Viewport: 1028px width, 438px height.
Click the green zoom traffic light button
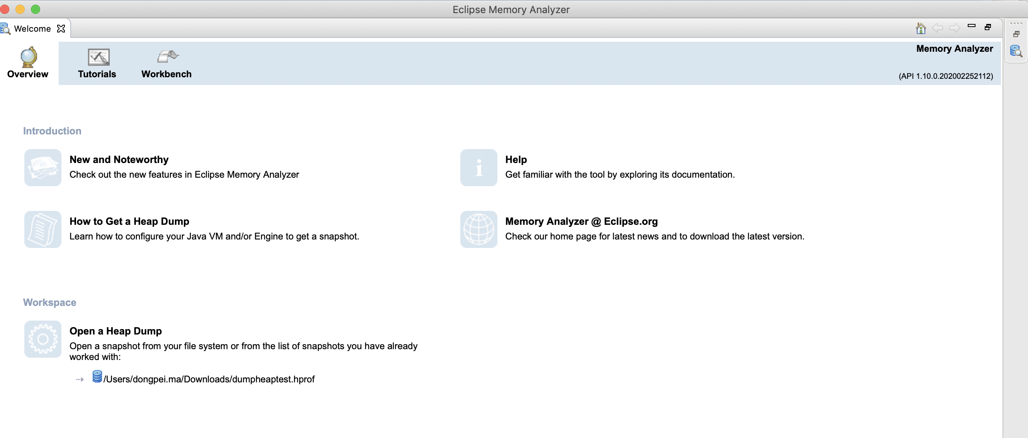coord(36,9)
